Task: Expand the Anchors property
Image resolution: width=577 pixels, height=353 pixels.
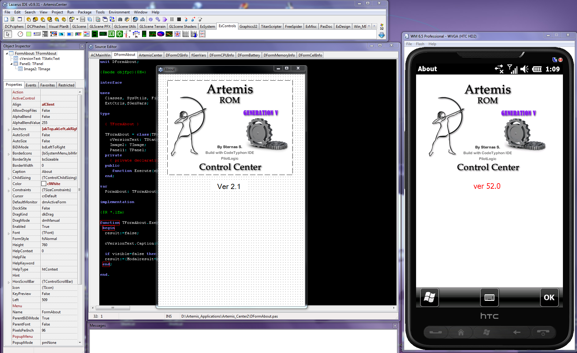Action: (x=9, y=130)
